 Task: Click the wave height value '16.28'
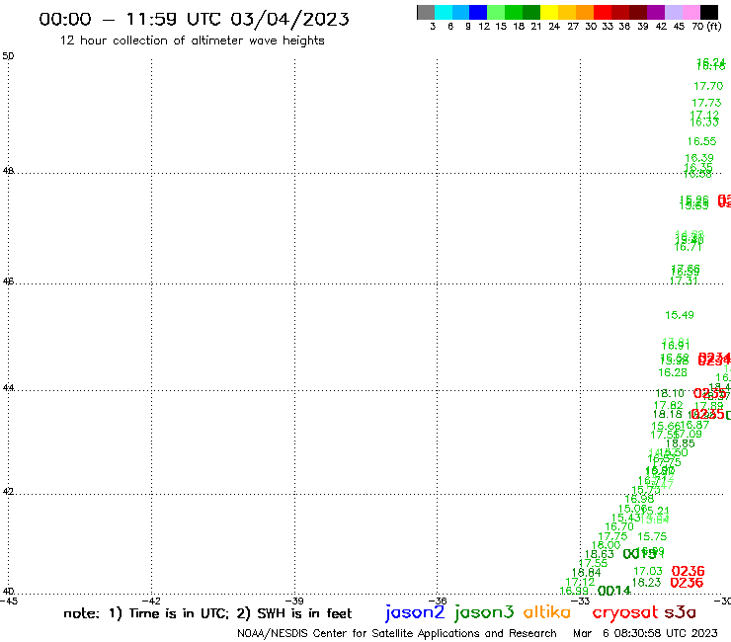coord(673,372)
